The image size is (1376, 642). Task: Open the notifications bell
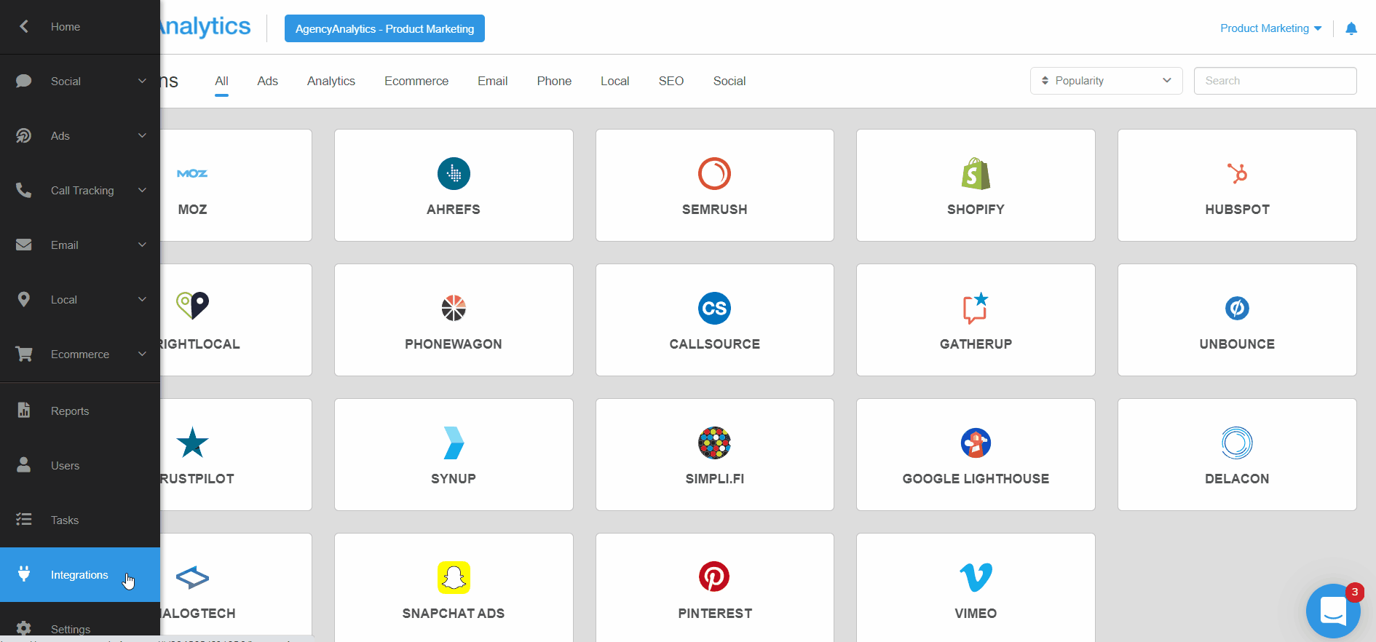pyautogui.click(x=1351, y=28)
